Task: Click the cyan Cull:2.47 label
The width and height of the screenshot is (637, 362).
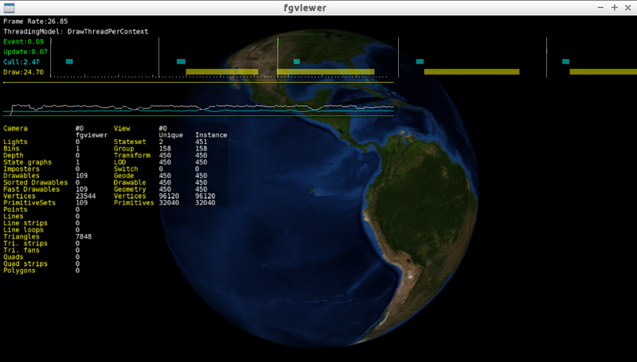Action: pos(21,62)
